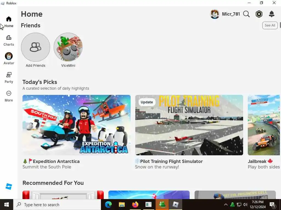Click the Jailbreak title text
This screenshot has width=281, height=210.
(x=257, y=161)
